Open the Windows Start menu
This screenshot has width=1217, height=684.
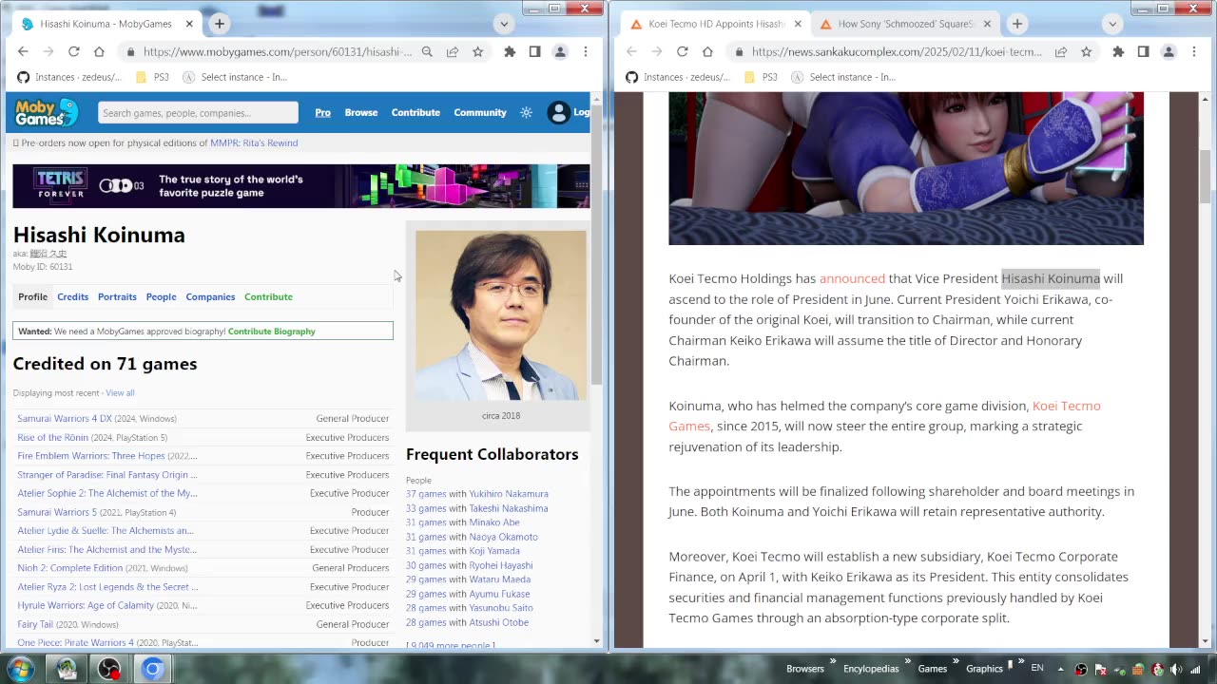20,669
